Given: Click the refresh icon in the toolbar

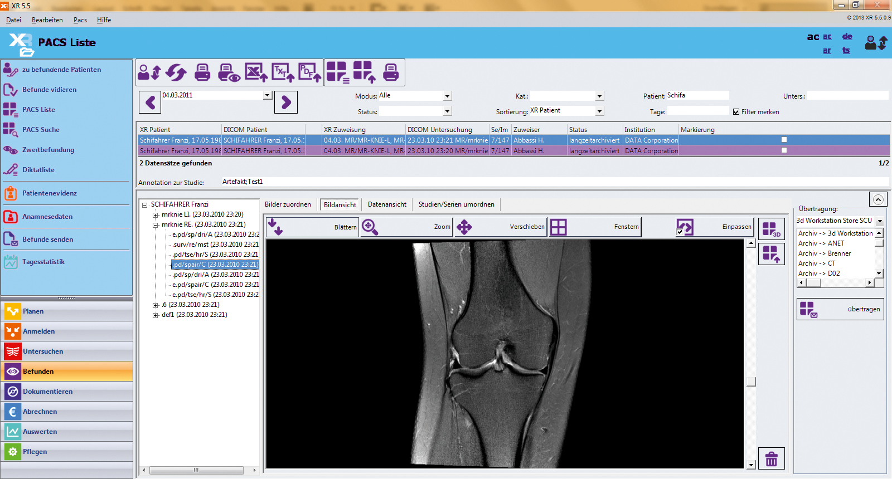Looking at the screenshot, I should pyautogui.click(x=176, y=72).
